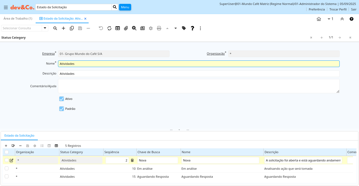The image size is (359, 186).
Task: Create a new record with plus icon
Action: [x=64, y=28]
